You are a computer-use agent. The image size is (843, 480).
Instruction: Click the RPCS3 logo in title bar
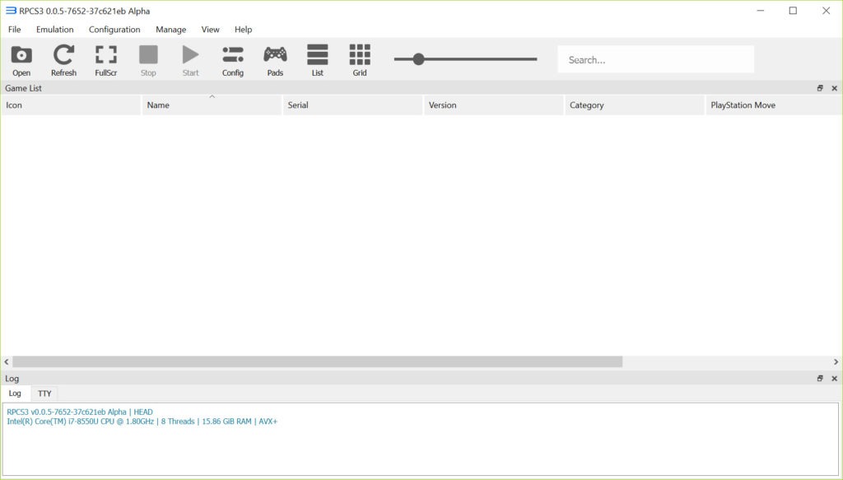click(11, 11)
